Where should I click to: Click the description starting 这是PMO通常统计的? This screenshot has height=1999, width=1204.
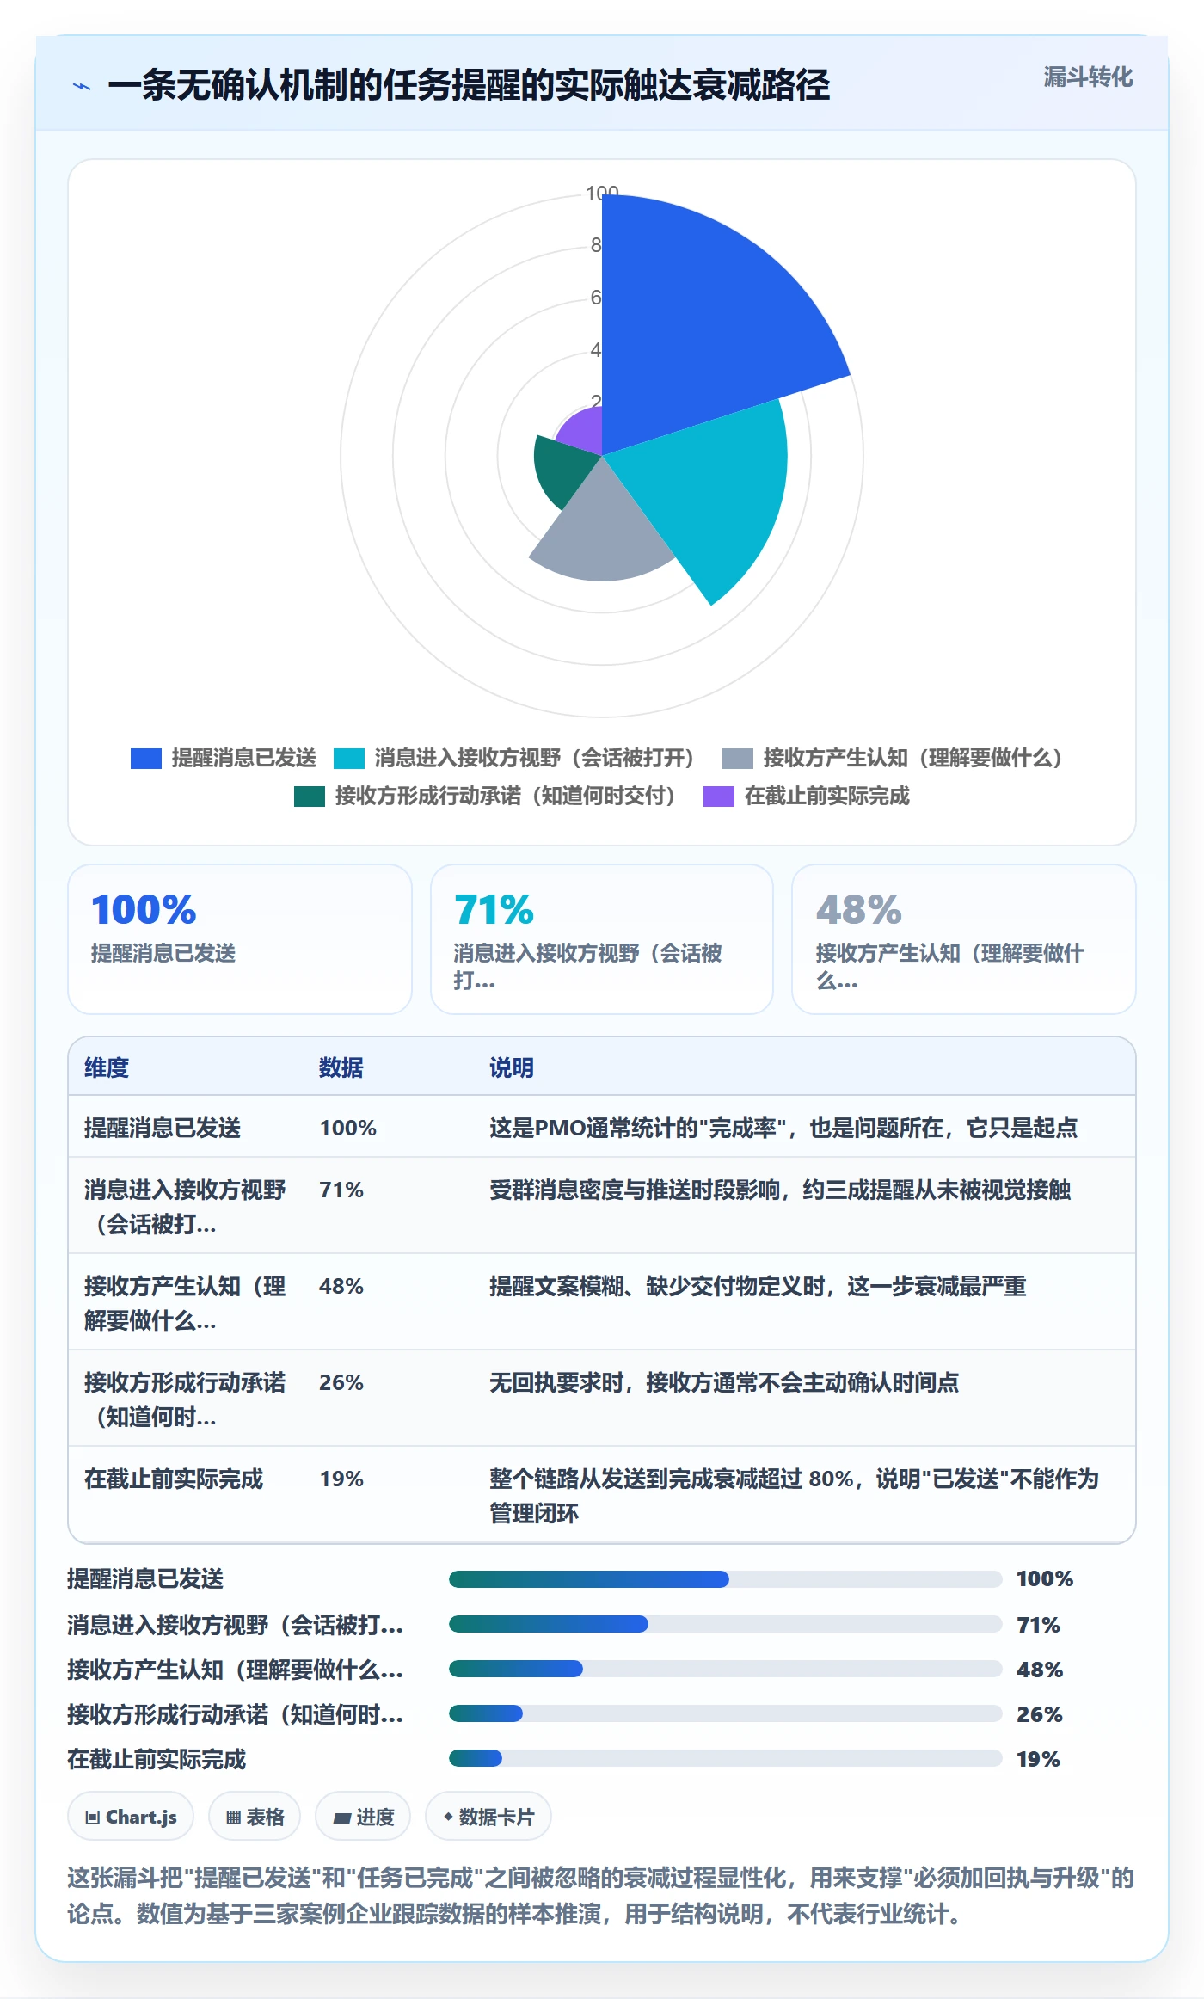783,1128
